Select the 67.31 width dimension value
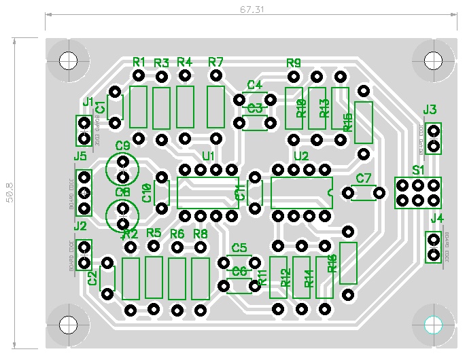Viewport: 467px width, 358px height. pos(252,10)
